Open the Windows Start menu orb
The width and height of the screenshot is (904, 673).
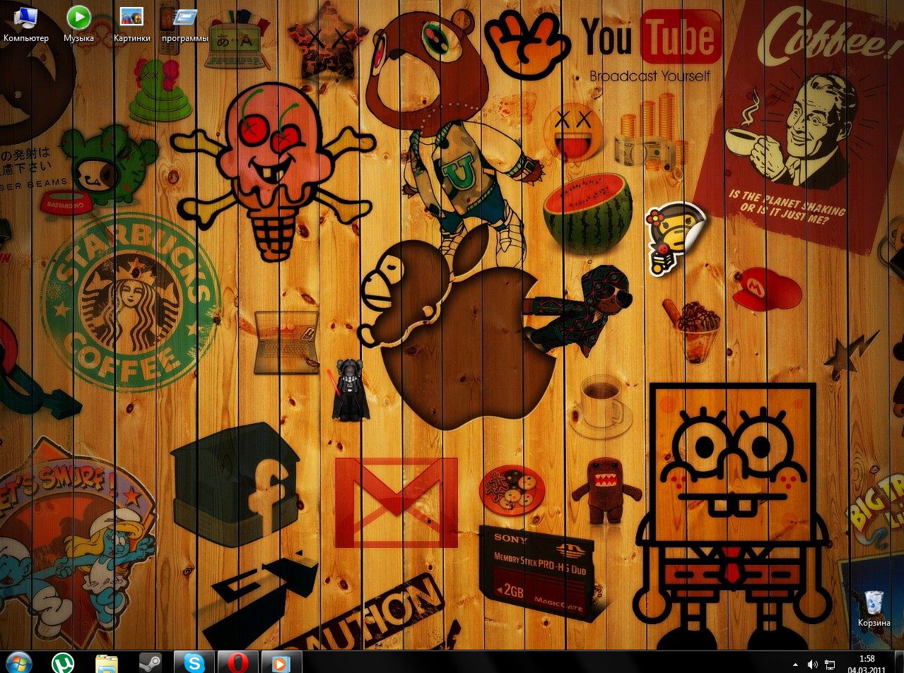[x=18, y=662]
